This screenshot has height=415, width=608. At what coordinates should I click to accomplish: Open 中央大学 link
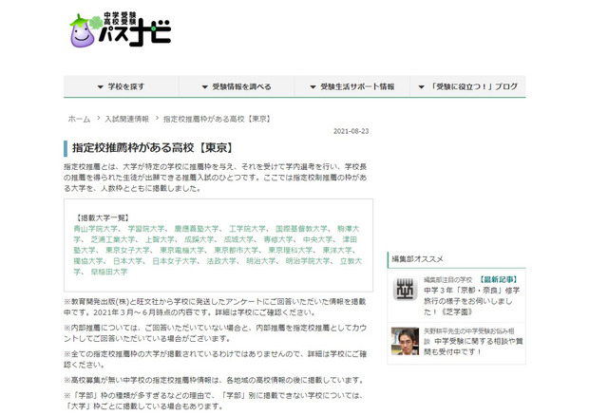[317, 239]
